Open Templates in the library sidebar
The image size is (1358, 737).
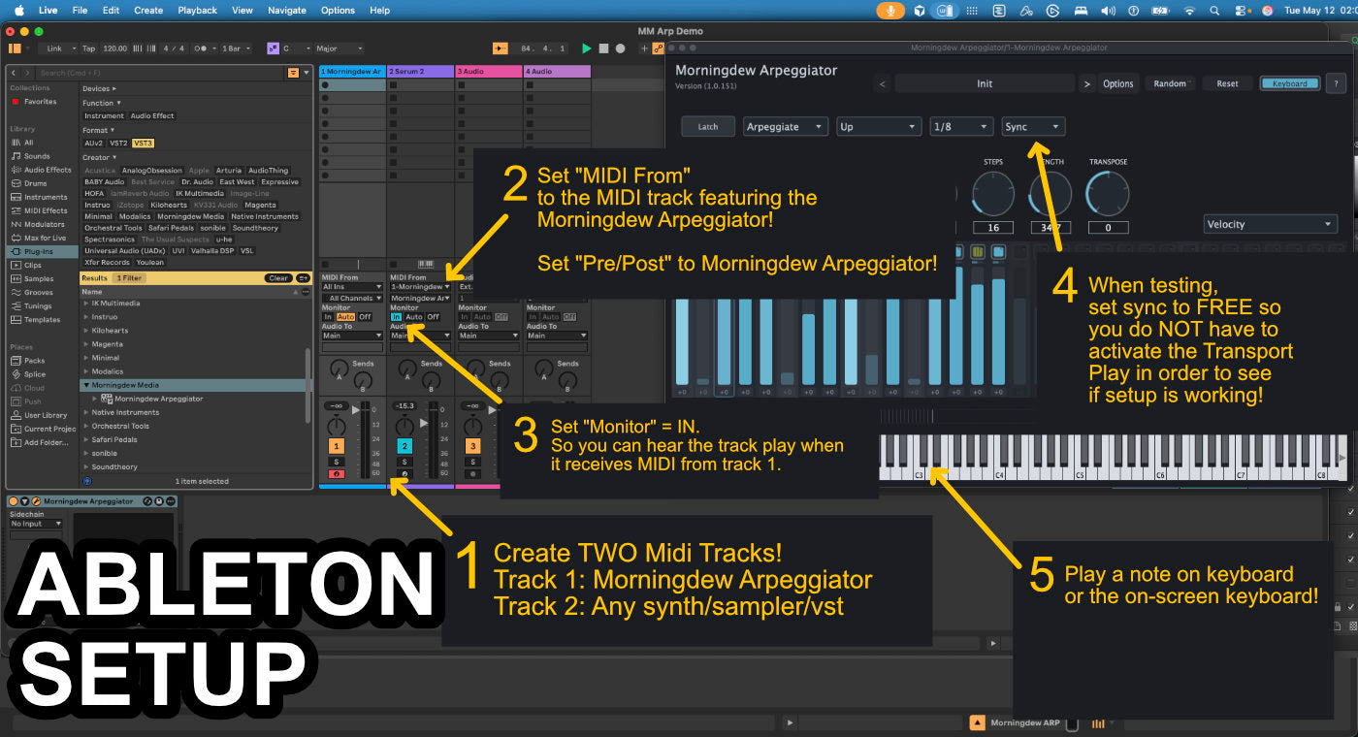pyautogui.click(x=35, y=319)
